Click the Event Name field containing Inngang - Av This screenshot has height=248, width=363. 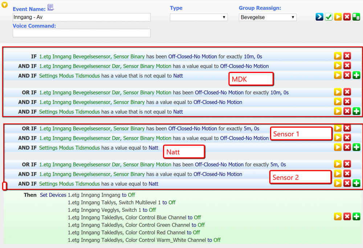click(81, 17)
